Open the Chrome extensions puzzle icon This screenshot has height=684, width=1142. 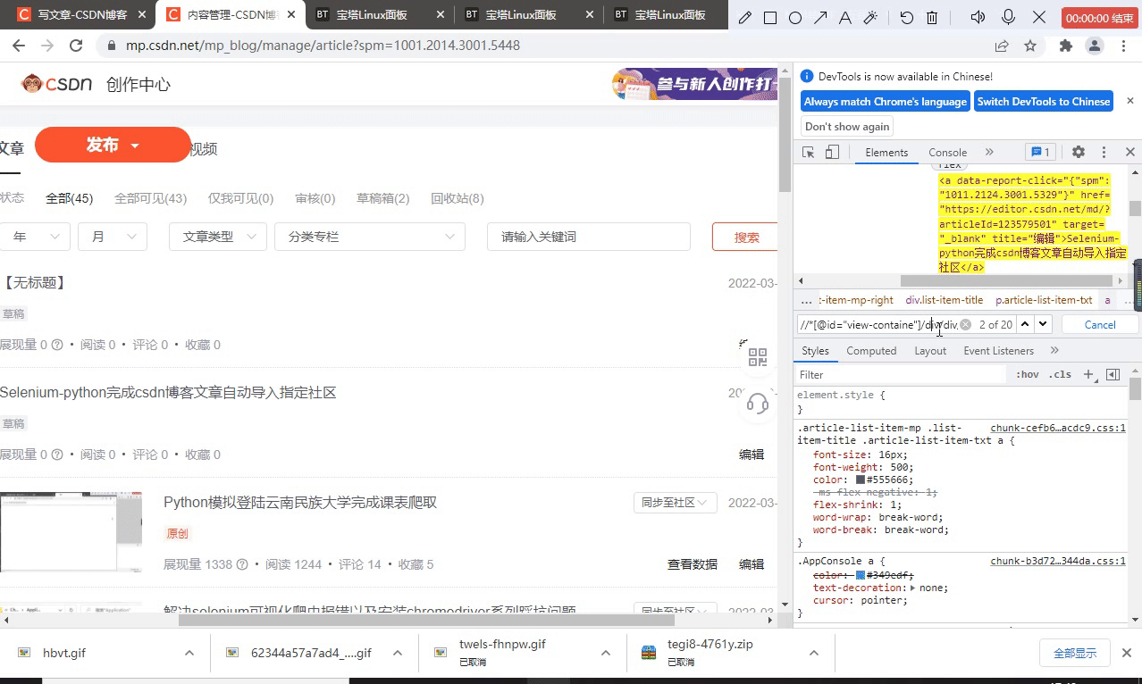pyautogui.click(x=1065, y=46)
